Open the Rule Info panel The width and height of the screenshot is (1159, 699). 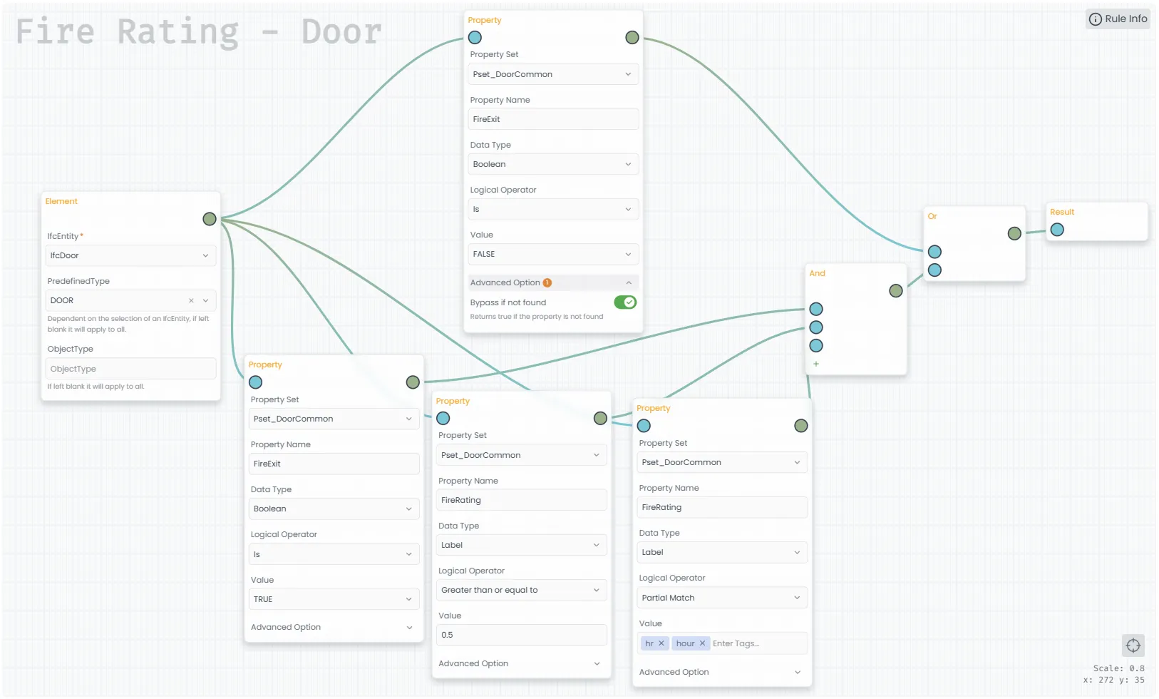click(x=1118, y=19)
